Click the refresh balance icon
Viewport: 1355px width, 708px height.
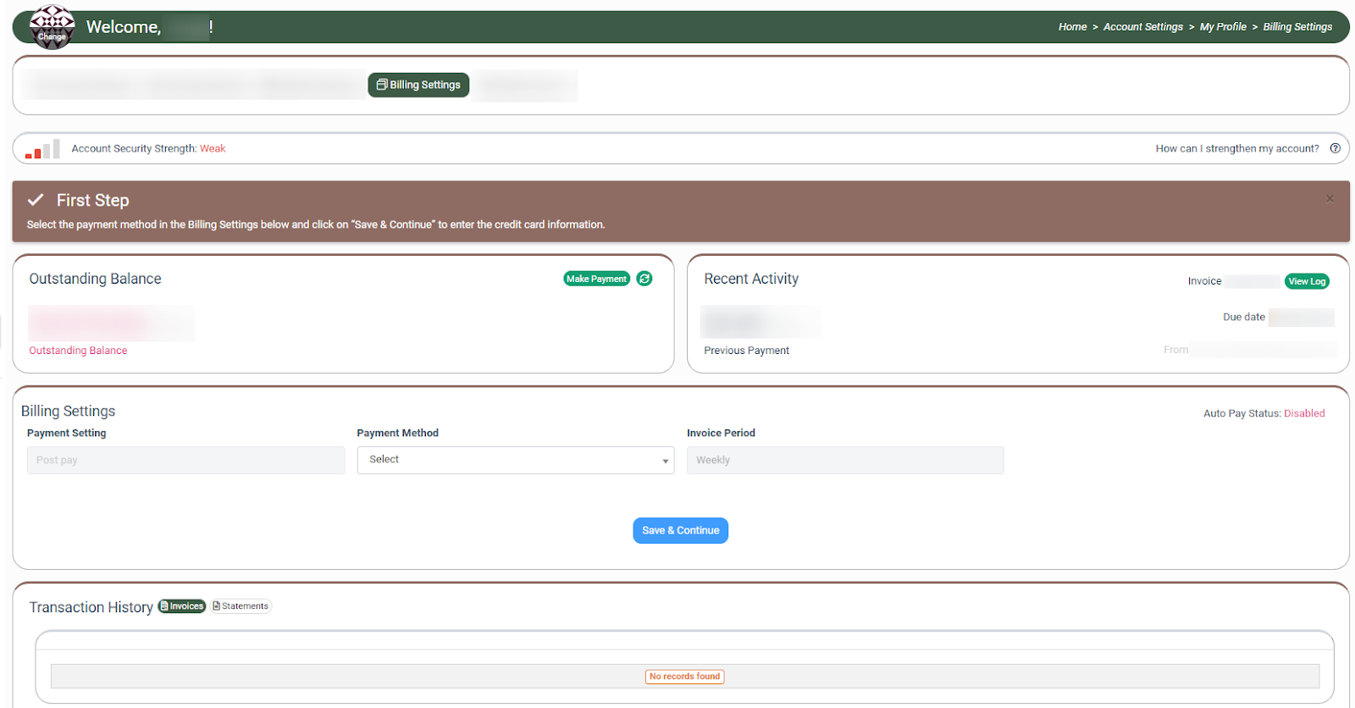click(644, 279)
